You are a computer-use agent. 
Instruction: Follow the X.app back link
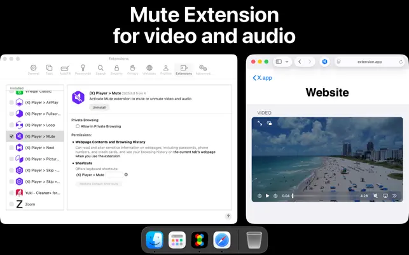pyautogui.click(x=263, y=78)
